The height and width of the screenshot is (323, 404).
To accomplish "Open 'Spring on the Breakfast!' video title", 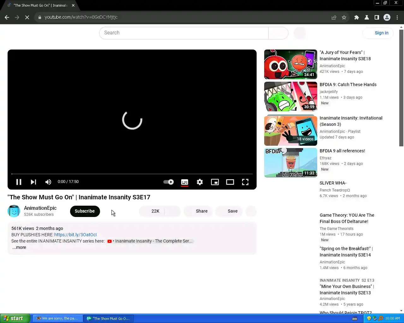I will tap(346, 252).
